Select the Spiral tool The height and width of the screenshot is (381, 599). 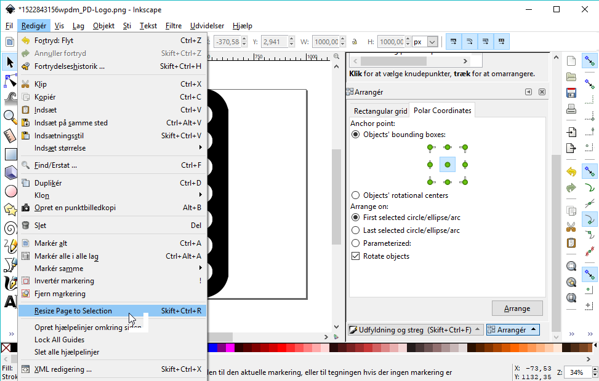(x=10, y=228)
